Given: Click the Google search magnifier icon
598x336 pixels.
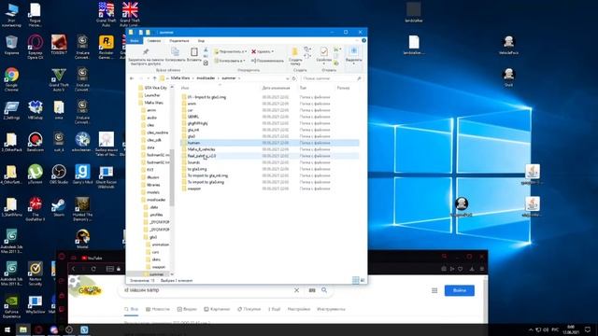Looking at the screenshot, I should pos(324,290).
